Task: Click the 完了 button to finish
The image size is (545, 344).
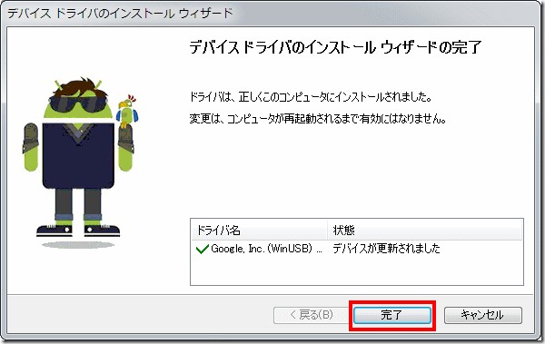Action: (x=392, y=316)
